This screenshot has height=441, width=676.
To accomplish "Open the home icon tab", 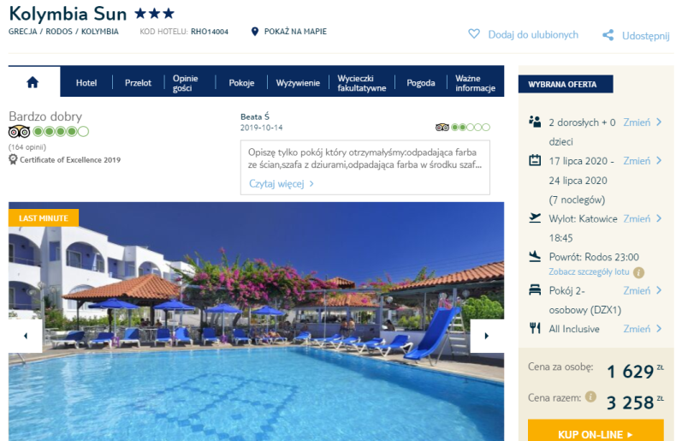I will tap(33, 82).
